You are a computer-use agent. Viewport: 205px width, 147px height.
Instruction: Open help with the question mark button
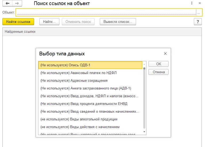[198, 22]
